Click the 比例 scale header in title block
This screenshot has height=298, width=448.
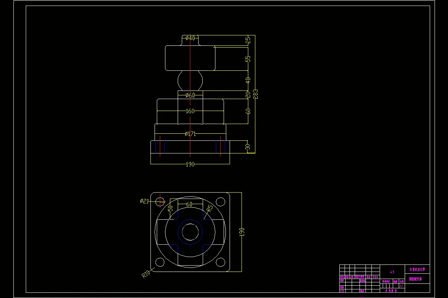[401, 282]
